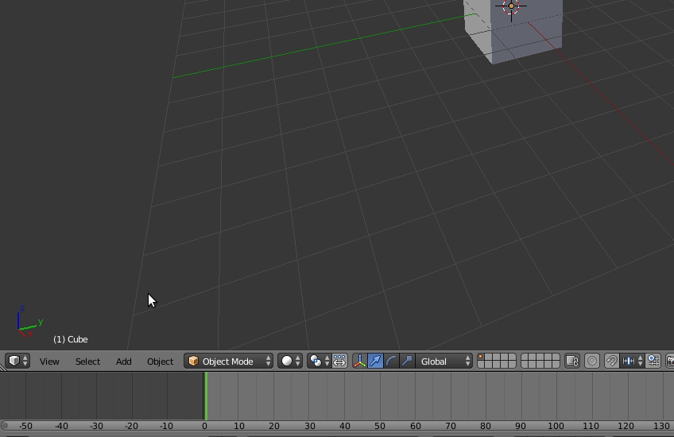The height and width of the screenshot is (437, 674).
Task: Open the viewport shading sphere dropdown
Action: (x=290, y=361)
